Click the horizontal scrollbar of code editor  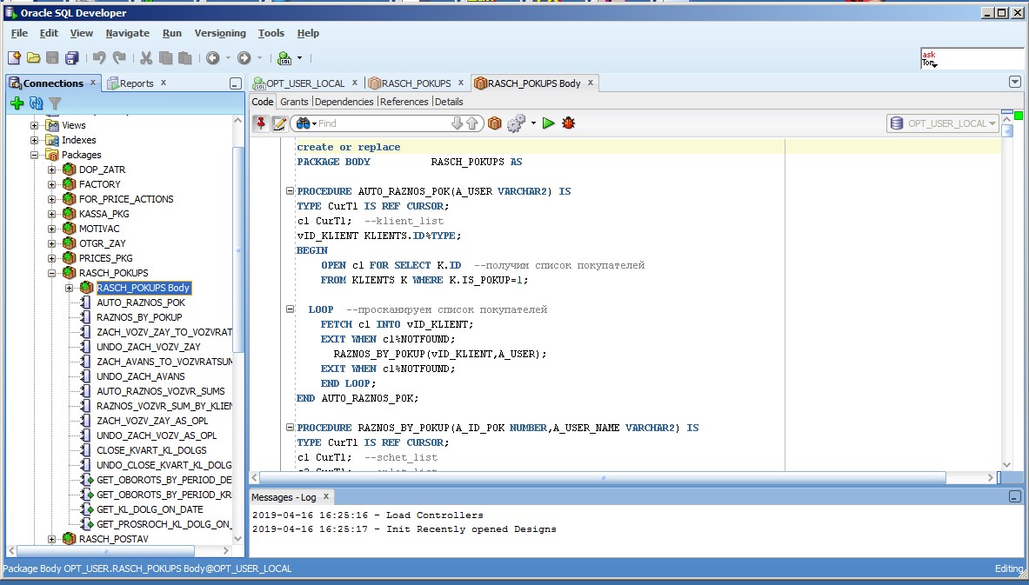[x=604, y=478]
